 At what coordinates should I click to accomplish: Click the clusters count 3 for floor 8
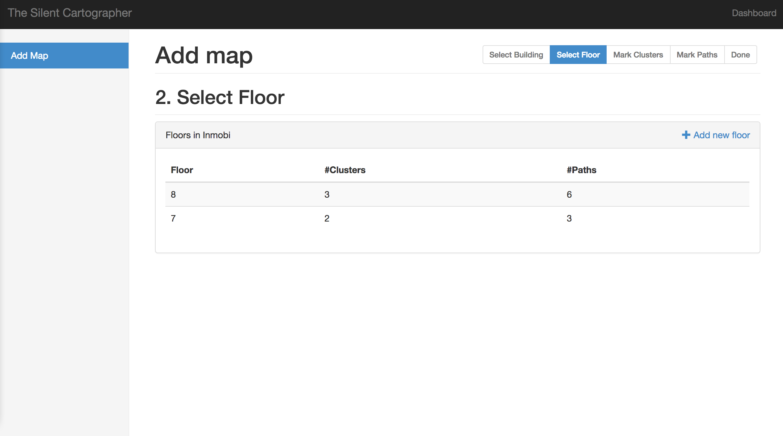[327, 194]
